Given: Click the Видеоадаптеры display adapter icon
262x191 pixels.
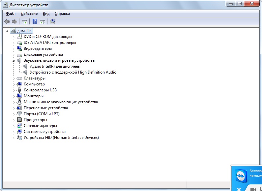Looking at the screenshot, I should [x=19, y=48].
